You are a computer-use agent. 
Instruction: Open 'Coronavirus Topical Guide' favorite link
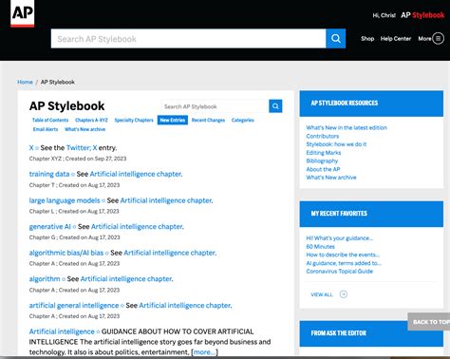tap(340, 272)
